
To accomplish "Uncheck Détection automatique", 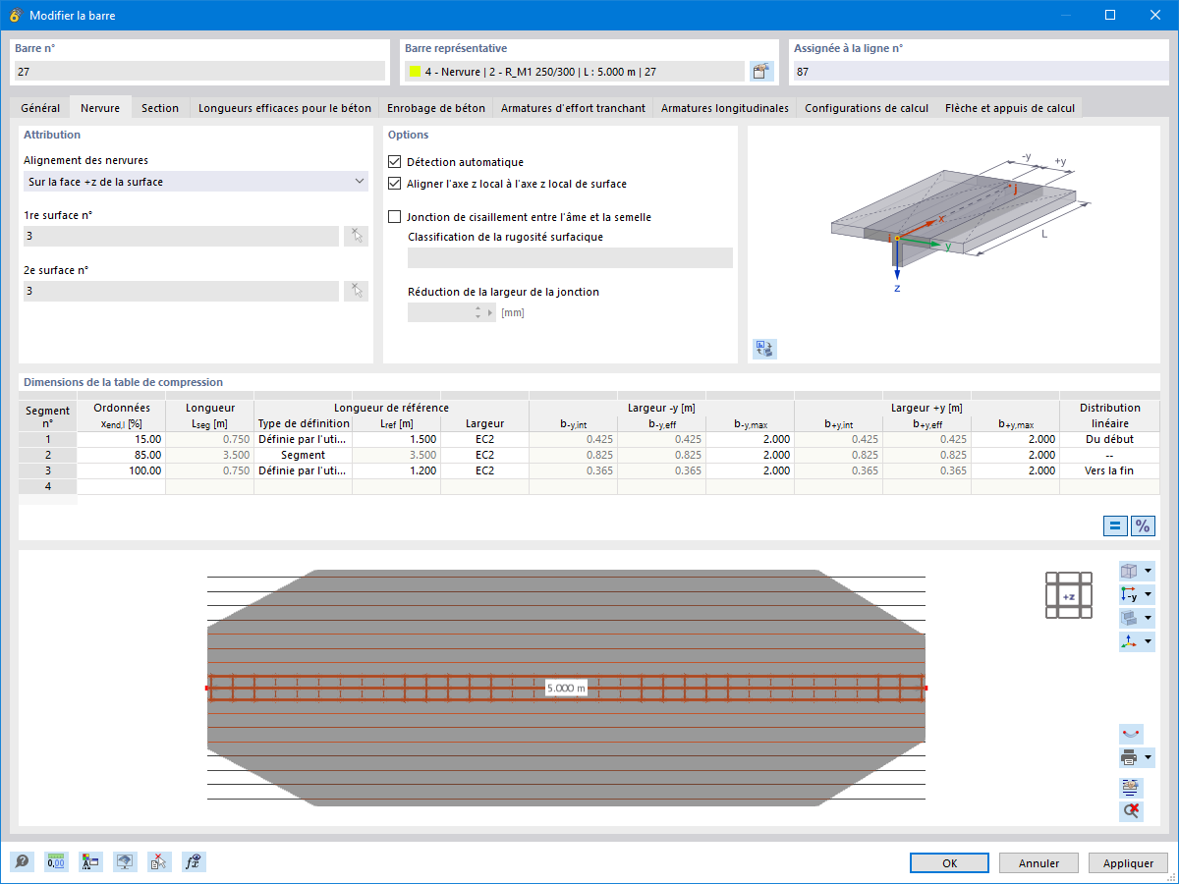I will (395, 162).
